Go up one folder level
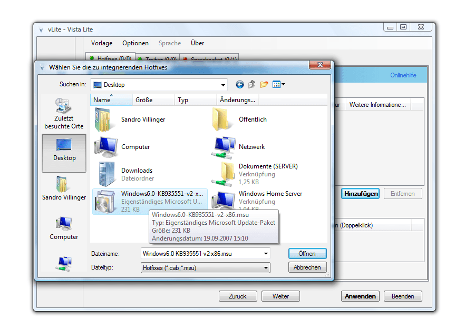The width and height of the screenshot is (455, 329). [252, 84]
